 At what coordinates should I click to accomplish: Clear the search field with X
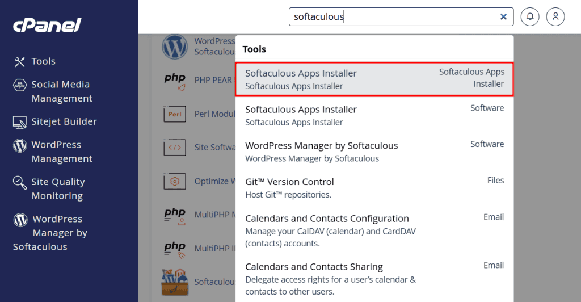coord(503,17)
